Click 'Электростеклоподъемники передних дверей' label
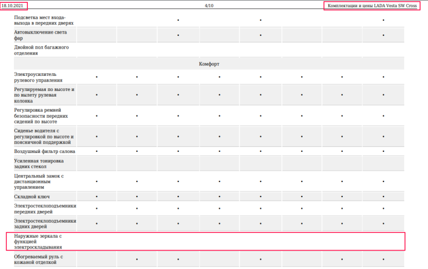Screen dimensions: 428x269 45,209
